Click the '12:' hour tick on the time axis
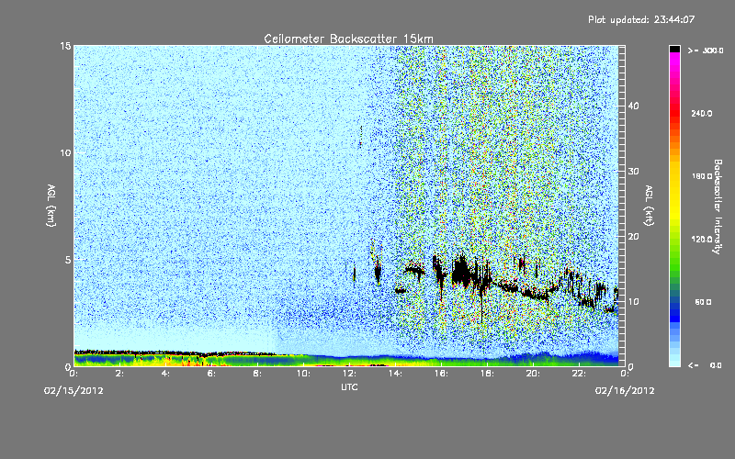735x459 pixels. 349,374
